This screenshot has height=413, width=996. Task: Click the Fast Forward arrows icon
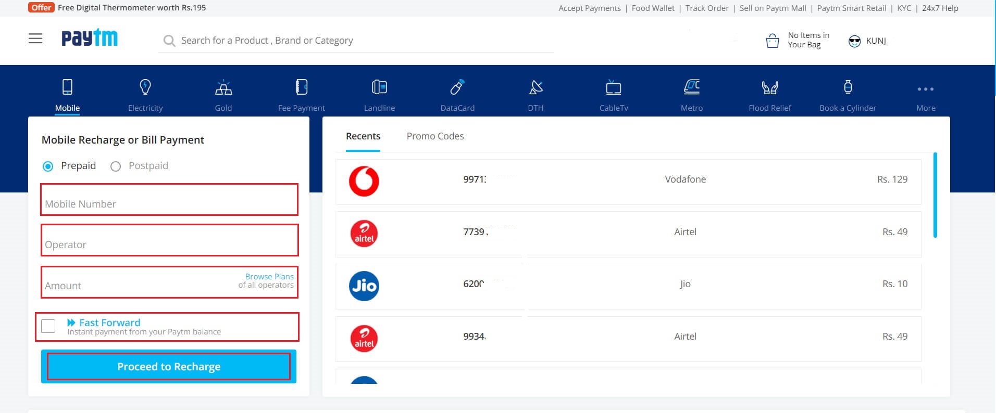(71, 322)
